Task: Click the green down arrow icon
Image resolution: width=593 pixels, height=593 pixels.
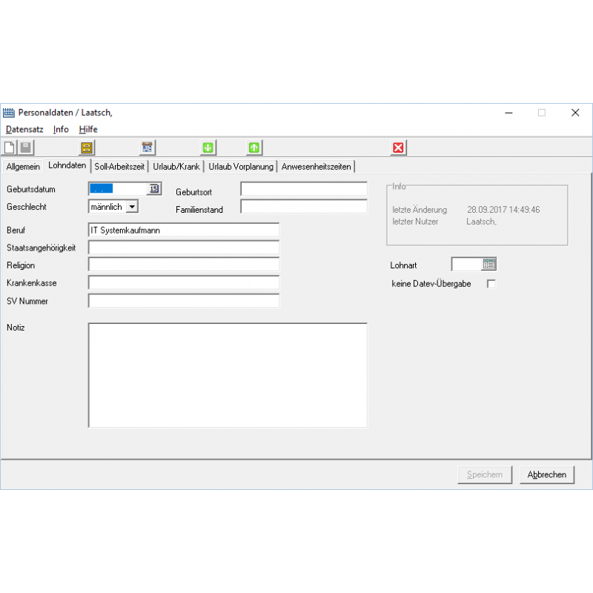Action: coord(208,148)
